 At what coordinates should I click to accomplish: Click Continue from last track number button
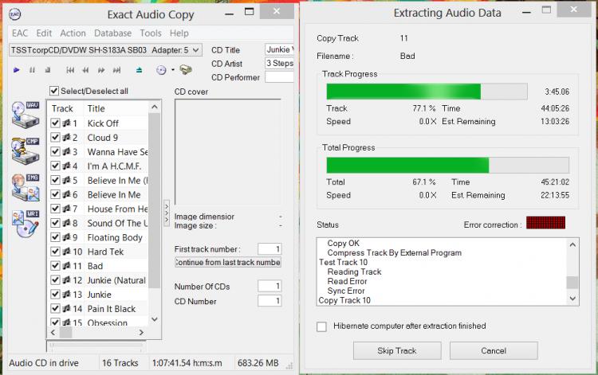(x=228, y=262)
